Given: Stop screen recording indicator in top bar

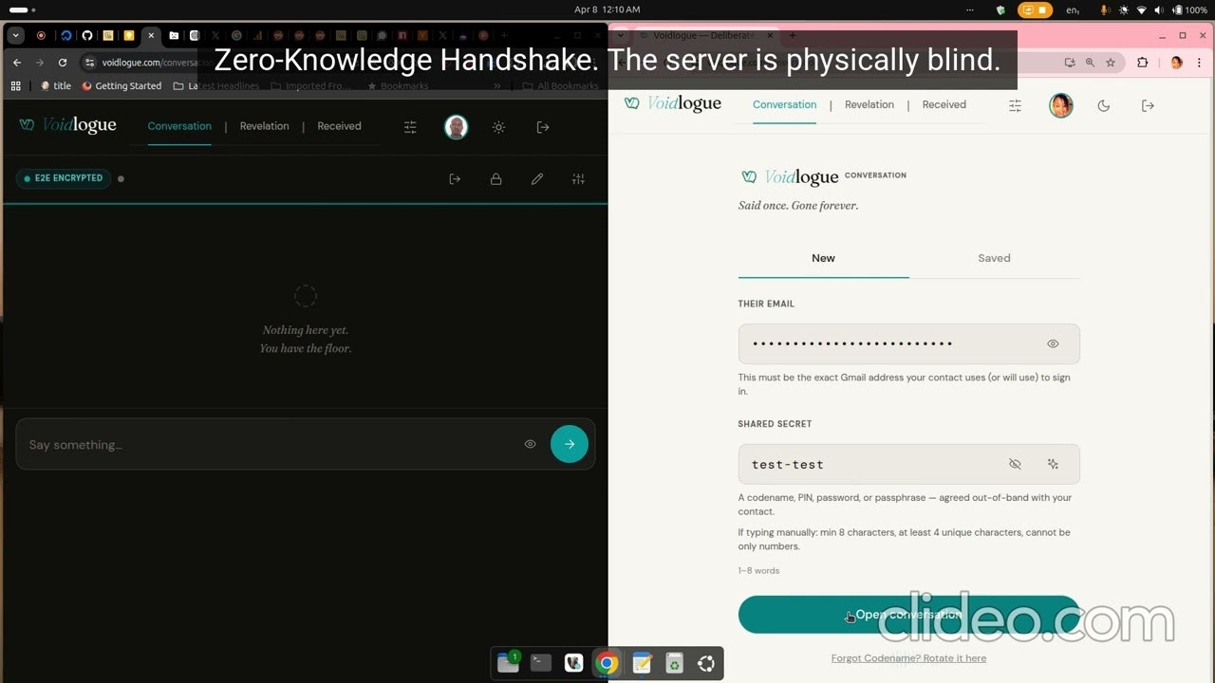Looking at the screenshot, I should tap(1036, 9).
